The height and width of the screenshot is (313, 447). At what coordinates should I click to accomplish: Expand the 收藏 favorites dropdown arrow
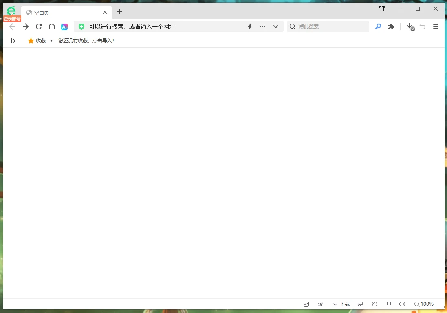click(51, 41)
